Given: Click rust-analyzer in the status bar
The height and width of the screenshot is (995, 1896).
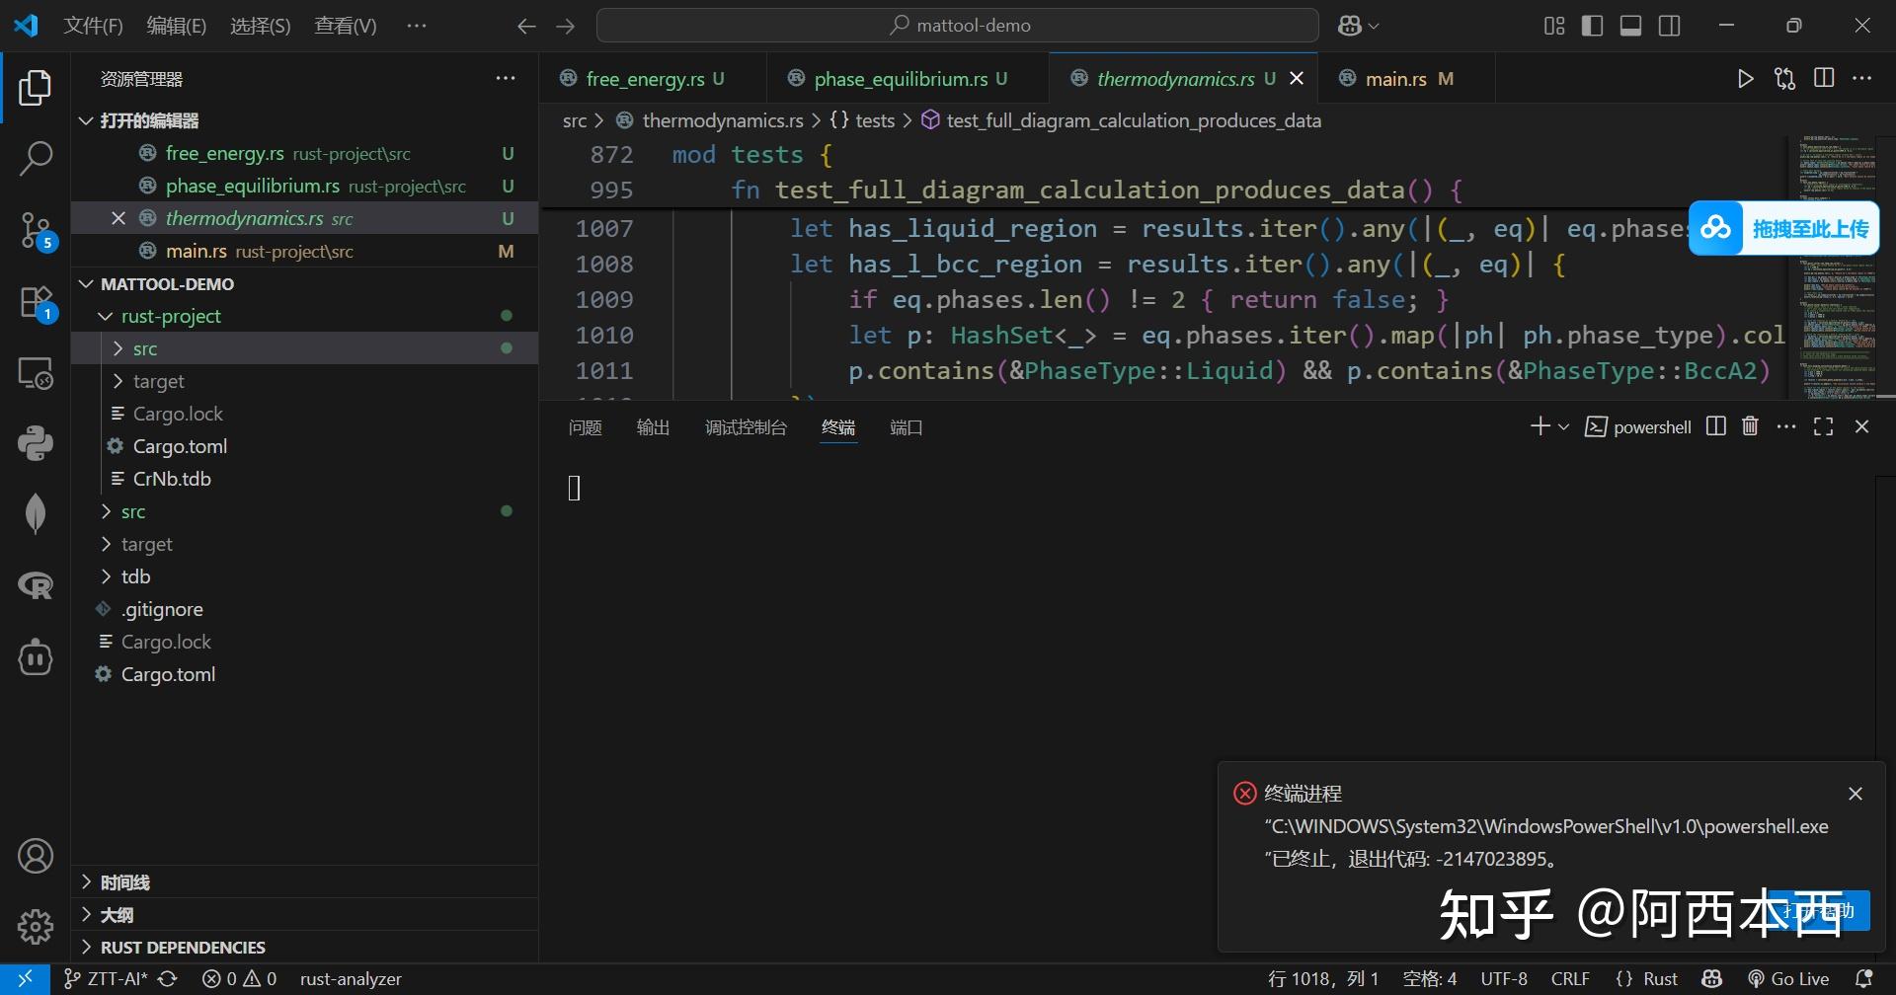Looking at the screenshot, I should tap(351, 977).
